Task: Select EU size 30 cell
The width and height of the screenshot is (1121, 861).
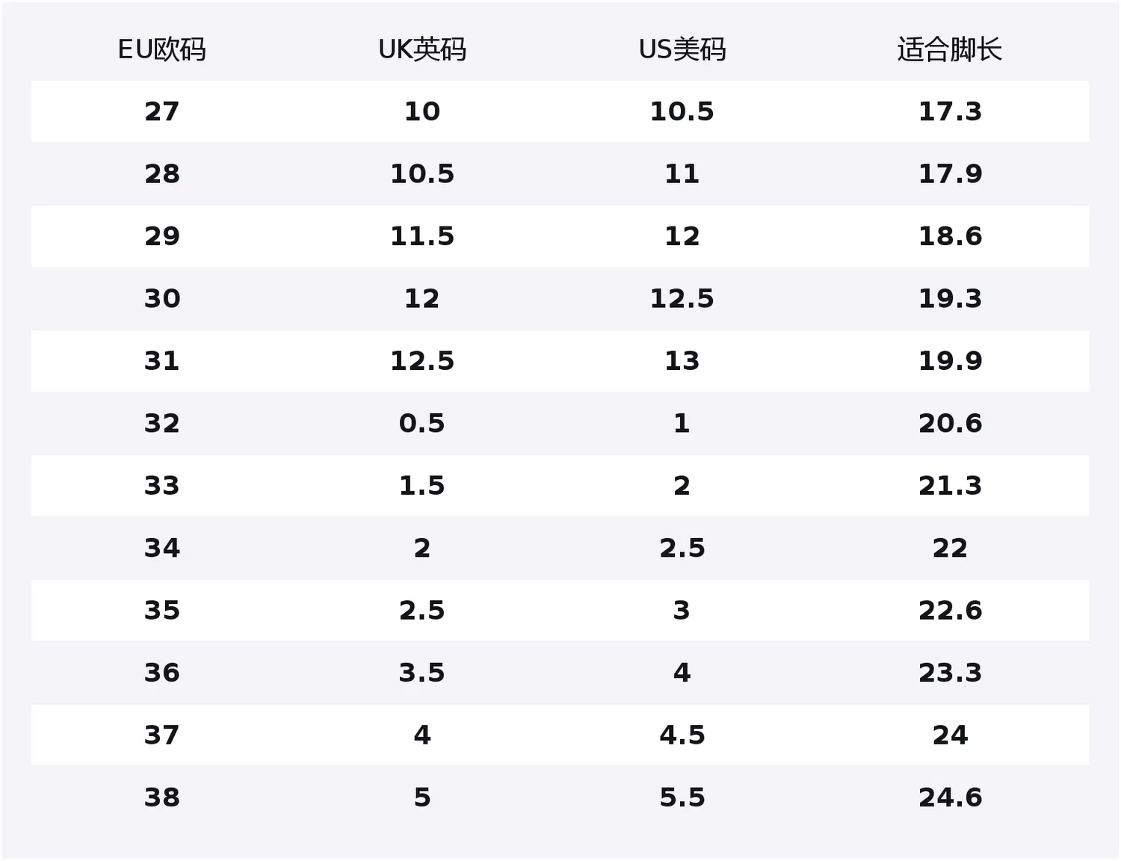Action: [162, 298]
